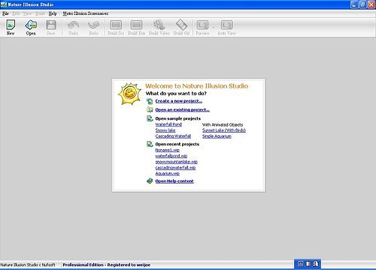Click the Nature Illusion Studio title bar icon
Image resolution: width=376 pixels, height=270 pixels.
(4, 4)
